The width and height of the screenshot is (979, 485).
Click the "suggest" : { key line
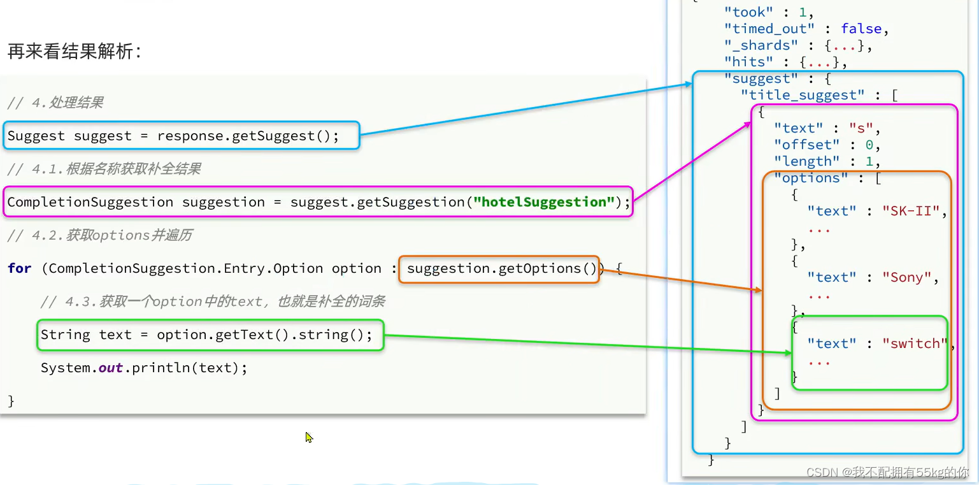click(x=778, y=78)
